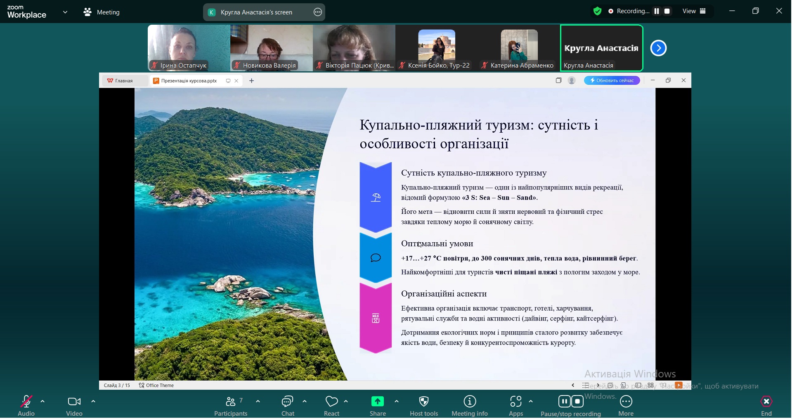Open the React emoji menu
Viewport: 792px width, 419px height.
click(x=332, y=406)
